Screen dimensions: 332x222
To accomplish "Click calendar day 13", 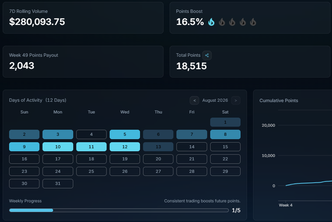I will (158, 147).
